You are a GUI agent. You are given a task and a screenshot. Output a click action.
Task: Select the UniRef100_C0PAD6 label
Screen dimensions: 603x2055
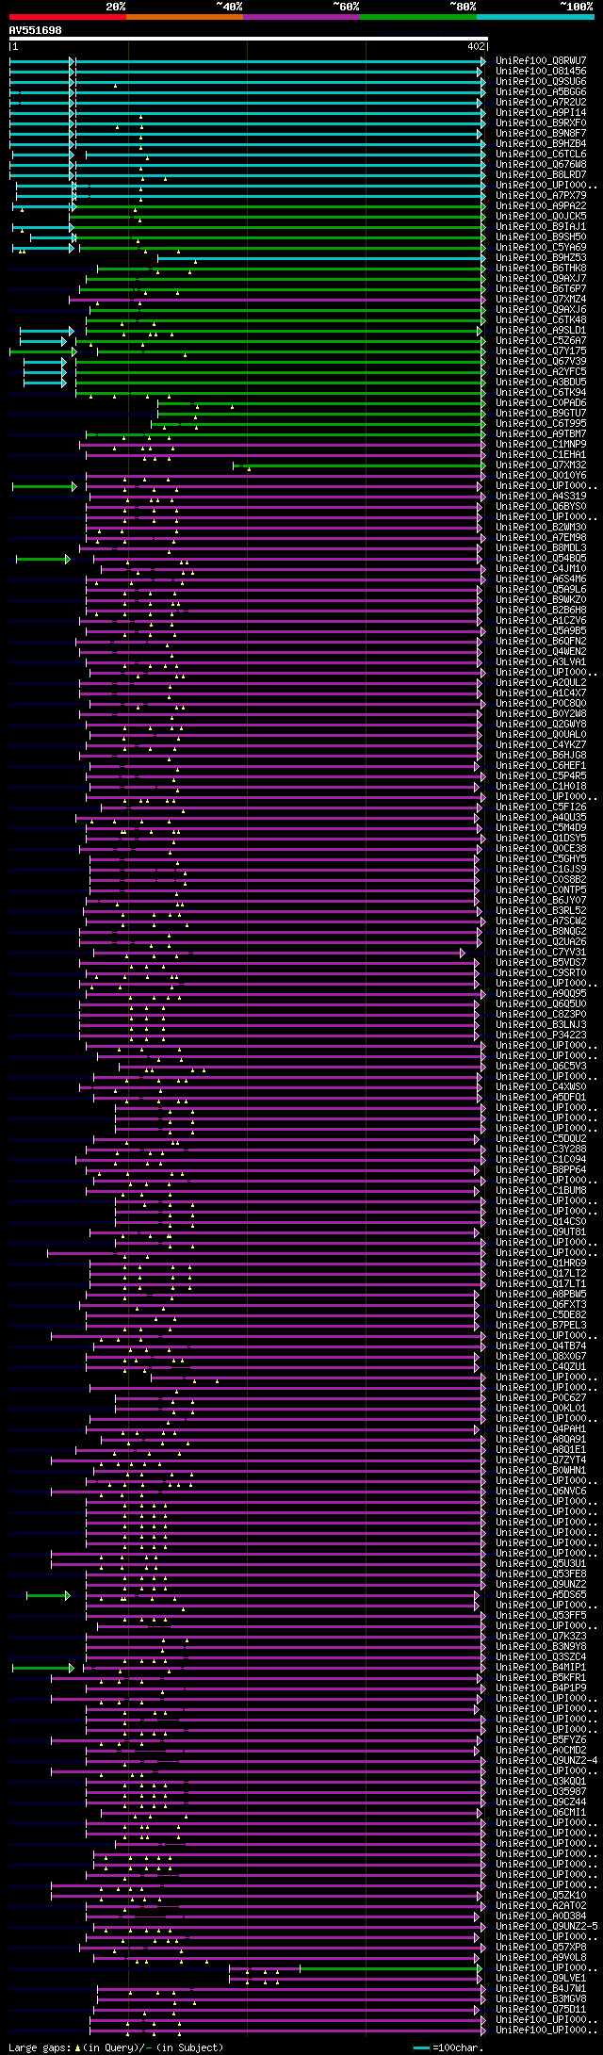point(541,403)
